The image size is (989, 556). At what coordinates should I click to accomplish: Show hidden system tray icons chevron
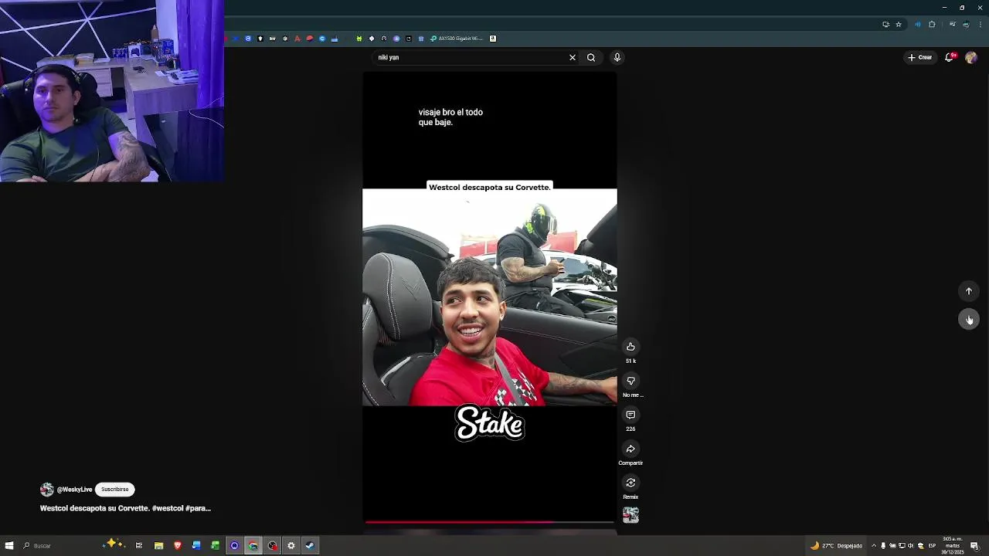[874, 546]
